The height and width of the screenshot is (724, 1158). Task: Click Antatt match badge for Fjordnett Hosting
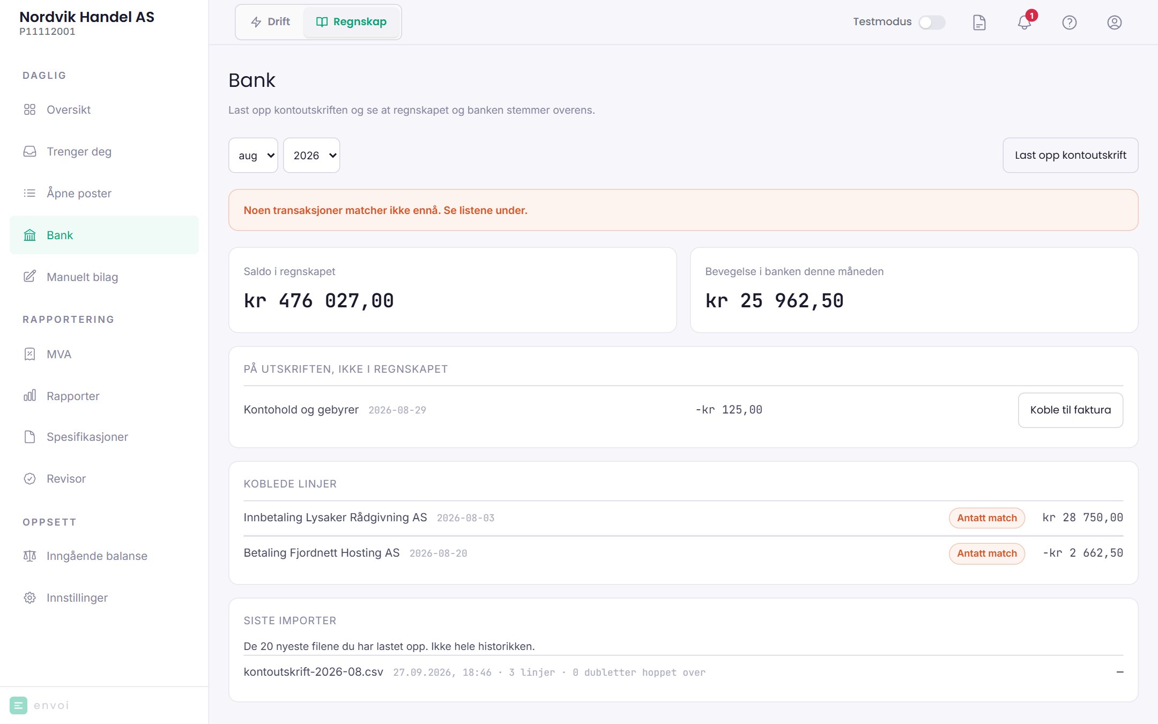(x=987, y=553)
